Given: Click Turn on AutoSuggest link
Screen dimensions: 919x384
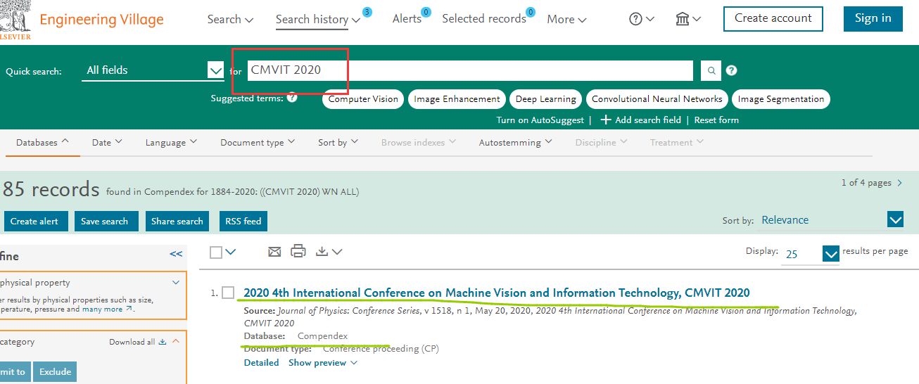Looking at the screenshot, I should 540,120.
